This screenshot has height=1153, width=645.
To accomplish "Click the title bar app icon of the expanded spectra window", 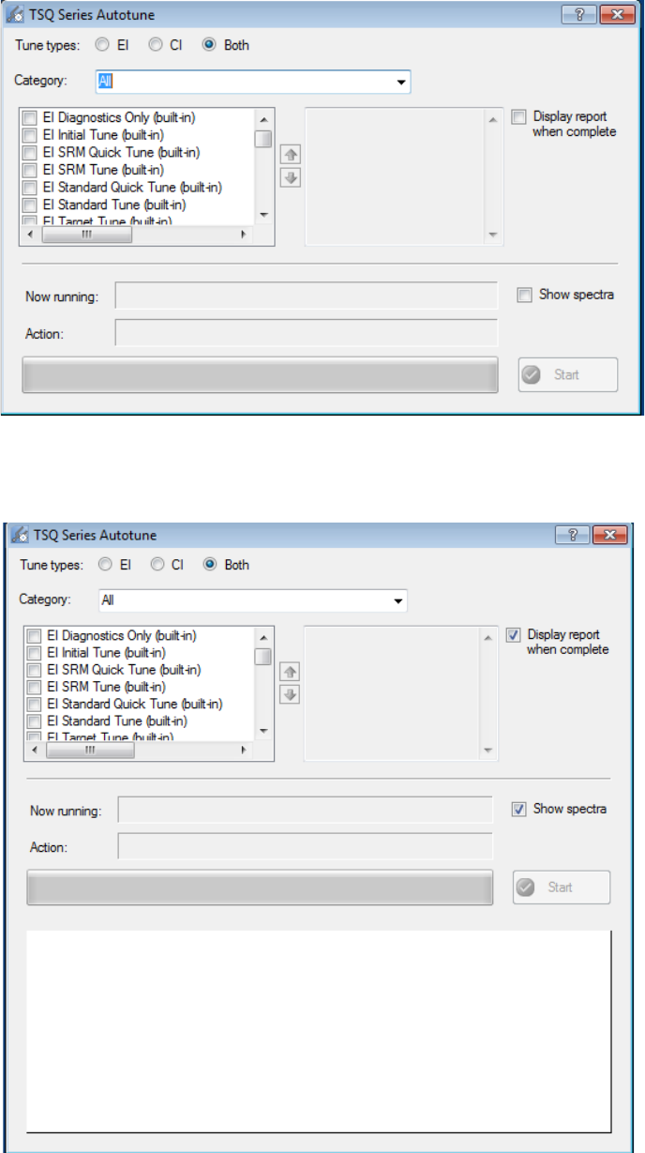I will pos(19,536).
